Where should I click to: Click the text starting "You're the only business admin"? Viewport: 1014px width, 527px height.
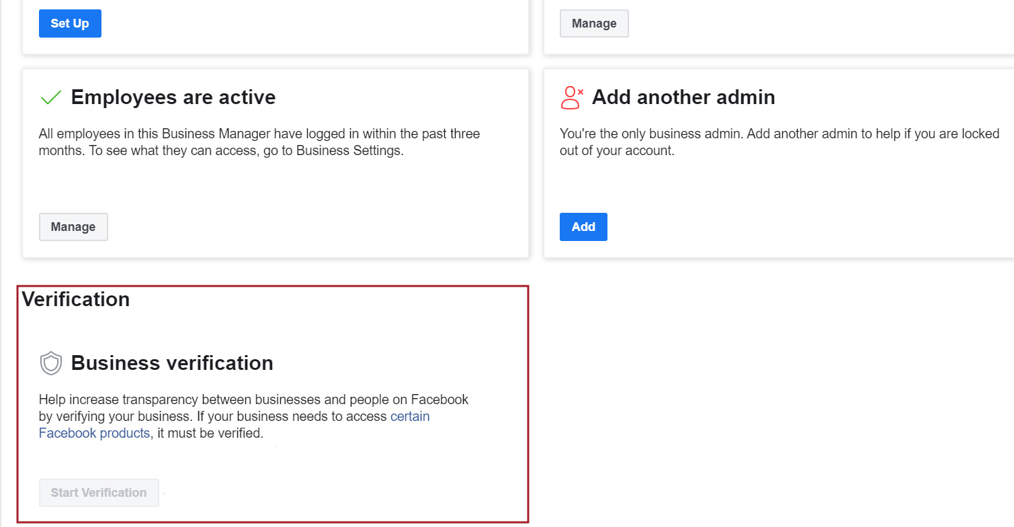tap(779, 142)
